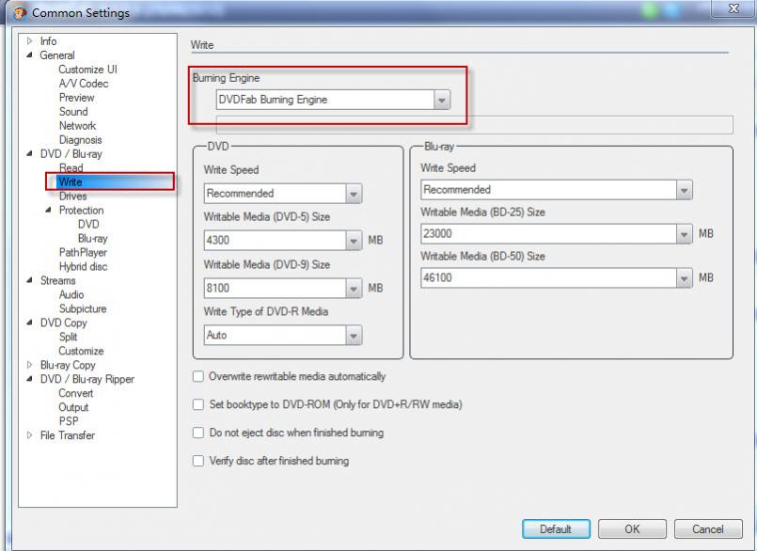Expand the File Transfer tree node

30,435
